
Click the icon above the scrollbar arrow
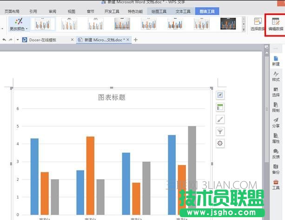(x=267, y=47)
